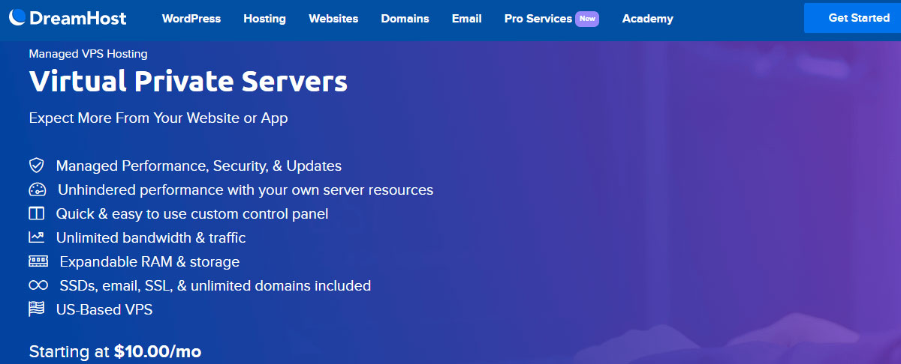Go to the Academy page
This screenshot has width=901, height=364.
[647, 19]
